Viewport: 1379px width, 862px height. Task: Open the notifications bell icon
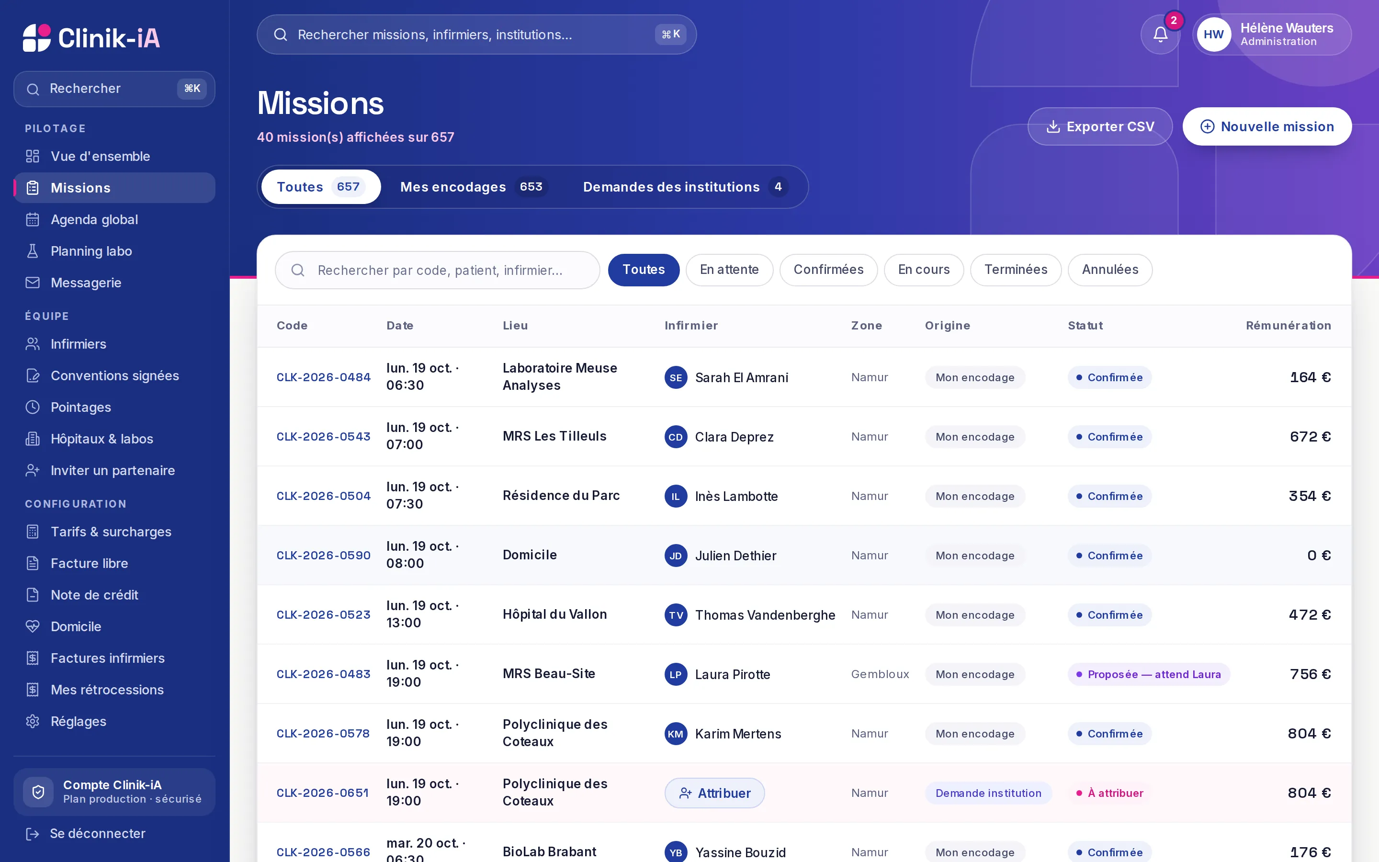(x=1160, y=35)
